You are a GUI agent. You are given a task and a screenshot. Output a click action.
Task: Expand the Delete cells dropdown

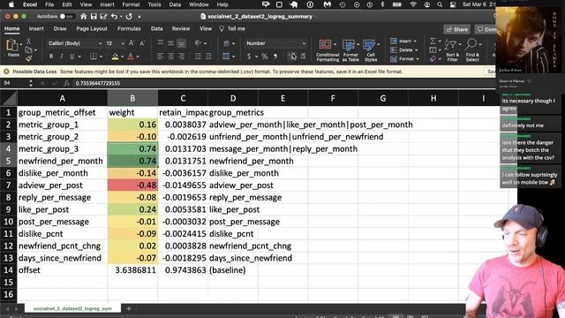pyautogui.click(x=417, y=50)
